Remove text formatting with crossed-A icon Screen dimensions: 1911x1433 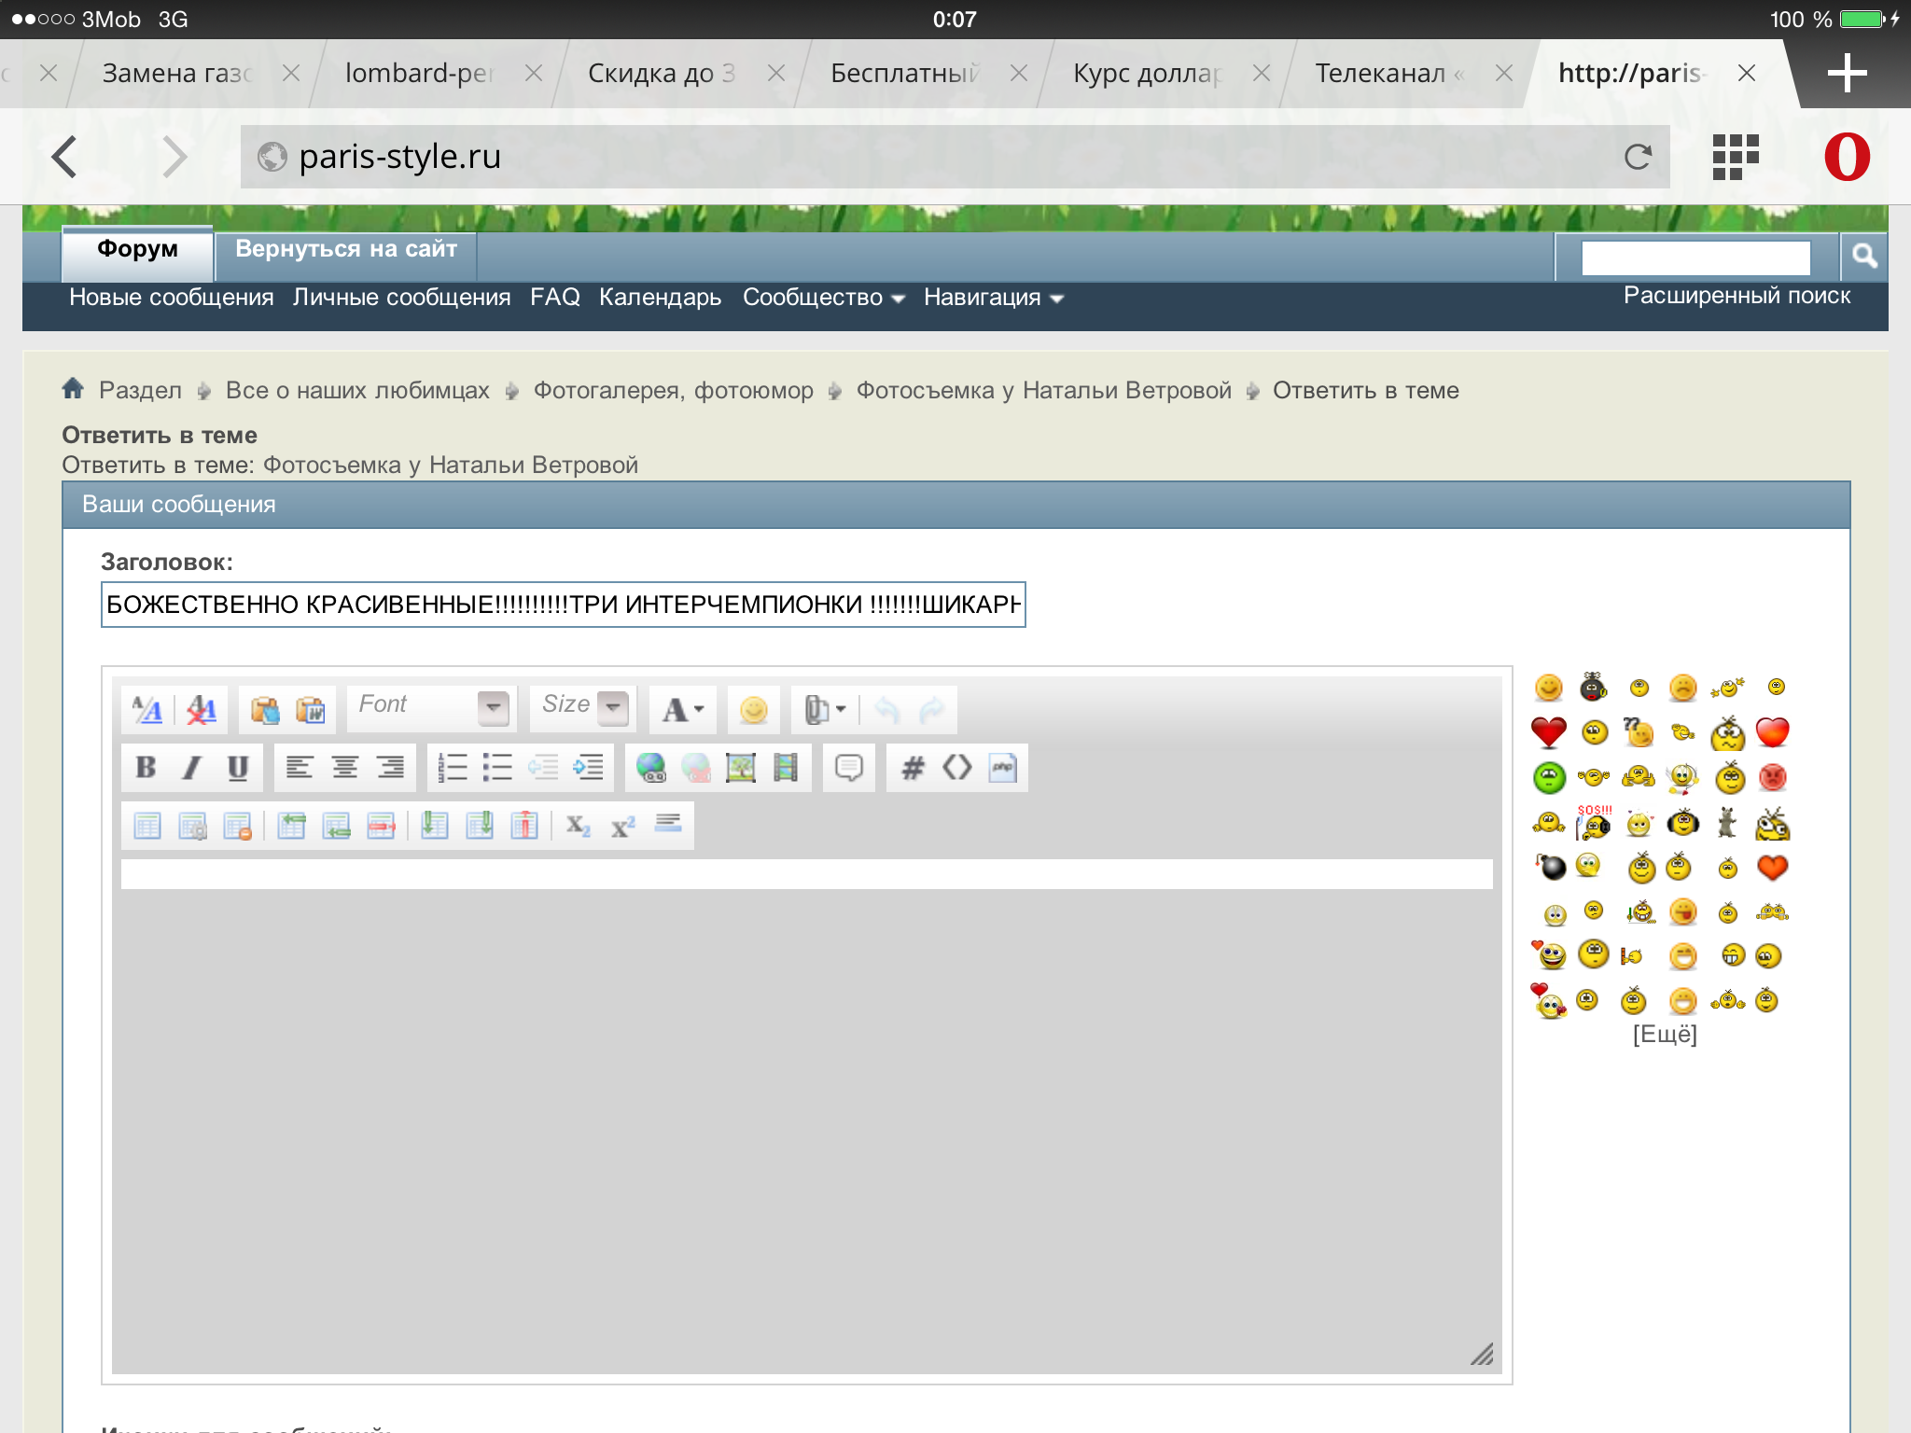[202, 710]
